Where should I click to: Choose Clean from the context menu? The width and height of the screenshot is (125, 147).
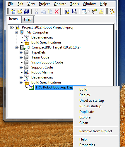(x=96, y=123)
